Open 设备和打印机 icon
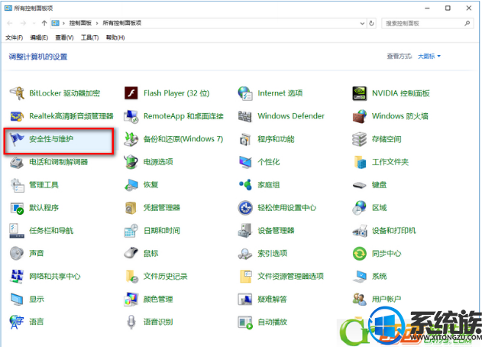482x347 pixels. (x=359, y=231)
